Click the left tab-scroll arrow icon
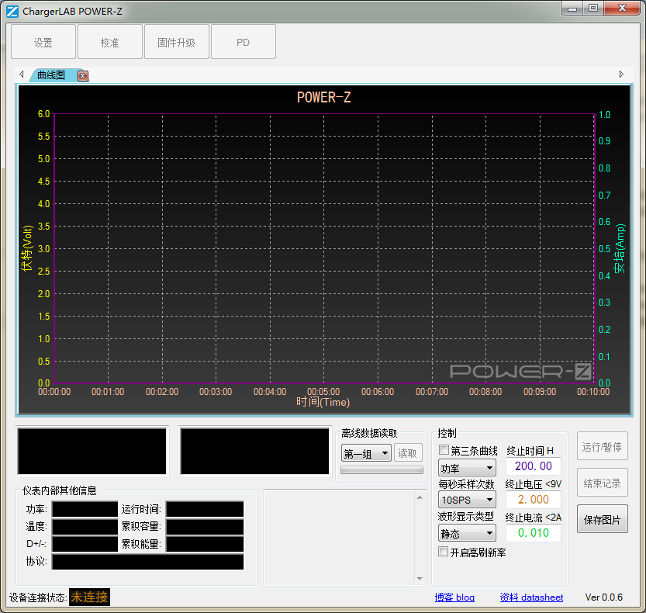 point(20,74)
